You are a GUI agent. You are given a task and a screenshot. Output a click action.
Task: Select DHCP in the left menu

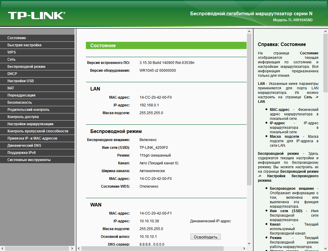tap(37, 74)
